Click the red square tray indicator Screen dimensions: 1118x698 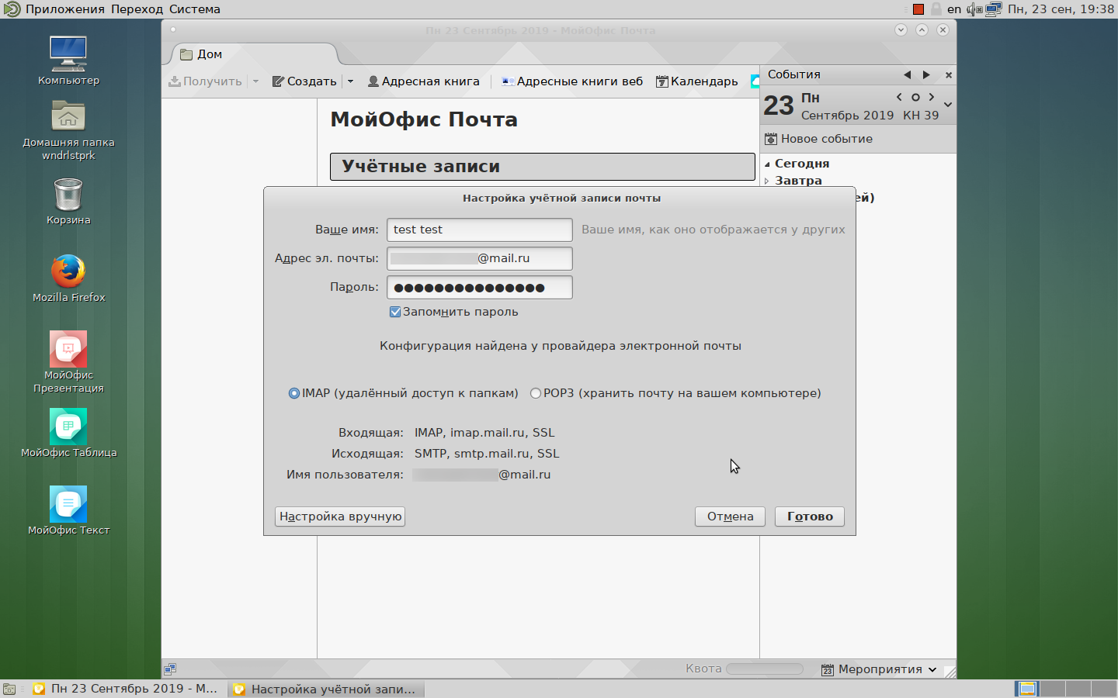tap(918, 9)
